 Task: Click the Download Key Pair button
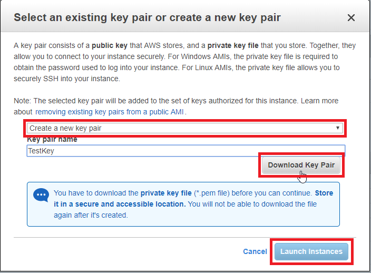point(301,165)
